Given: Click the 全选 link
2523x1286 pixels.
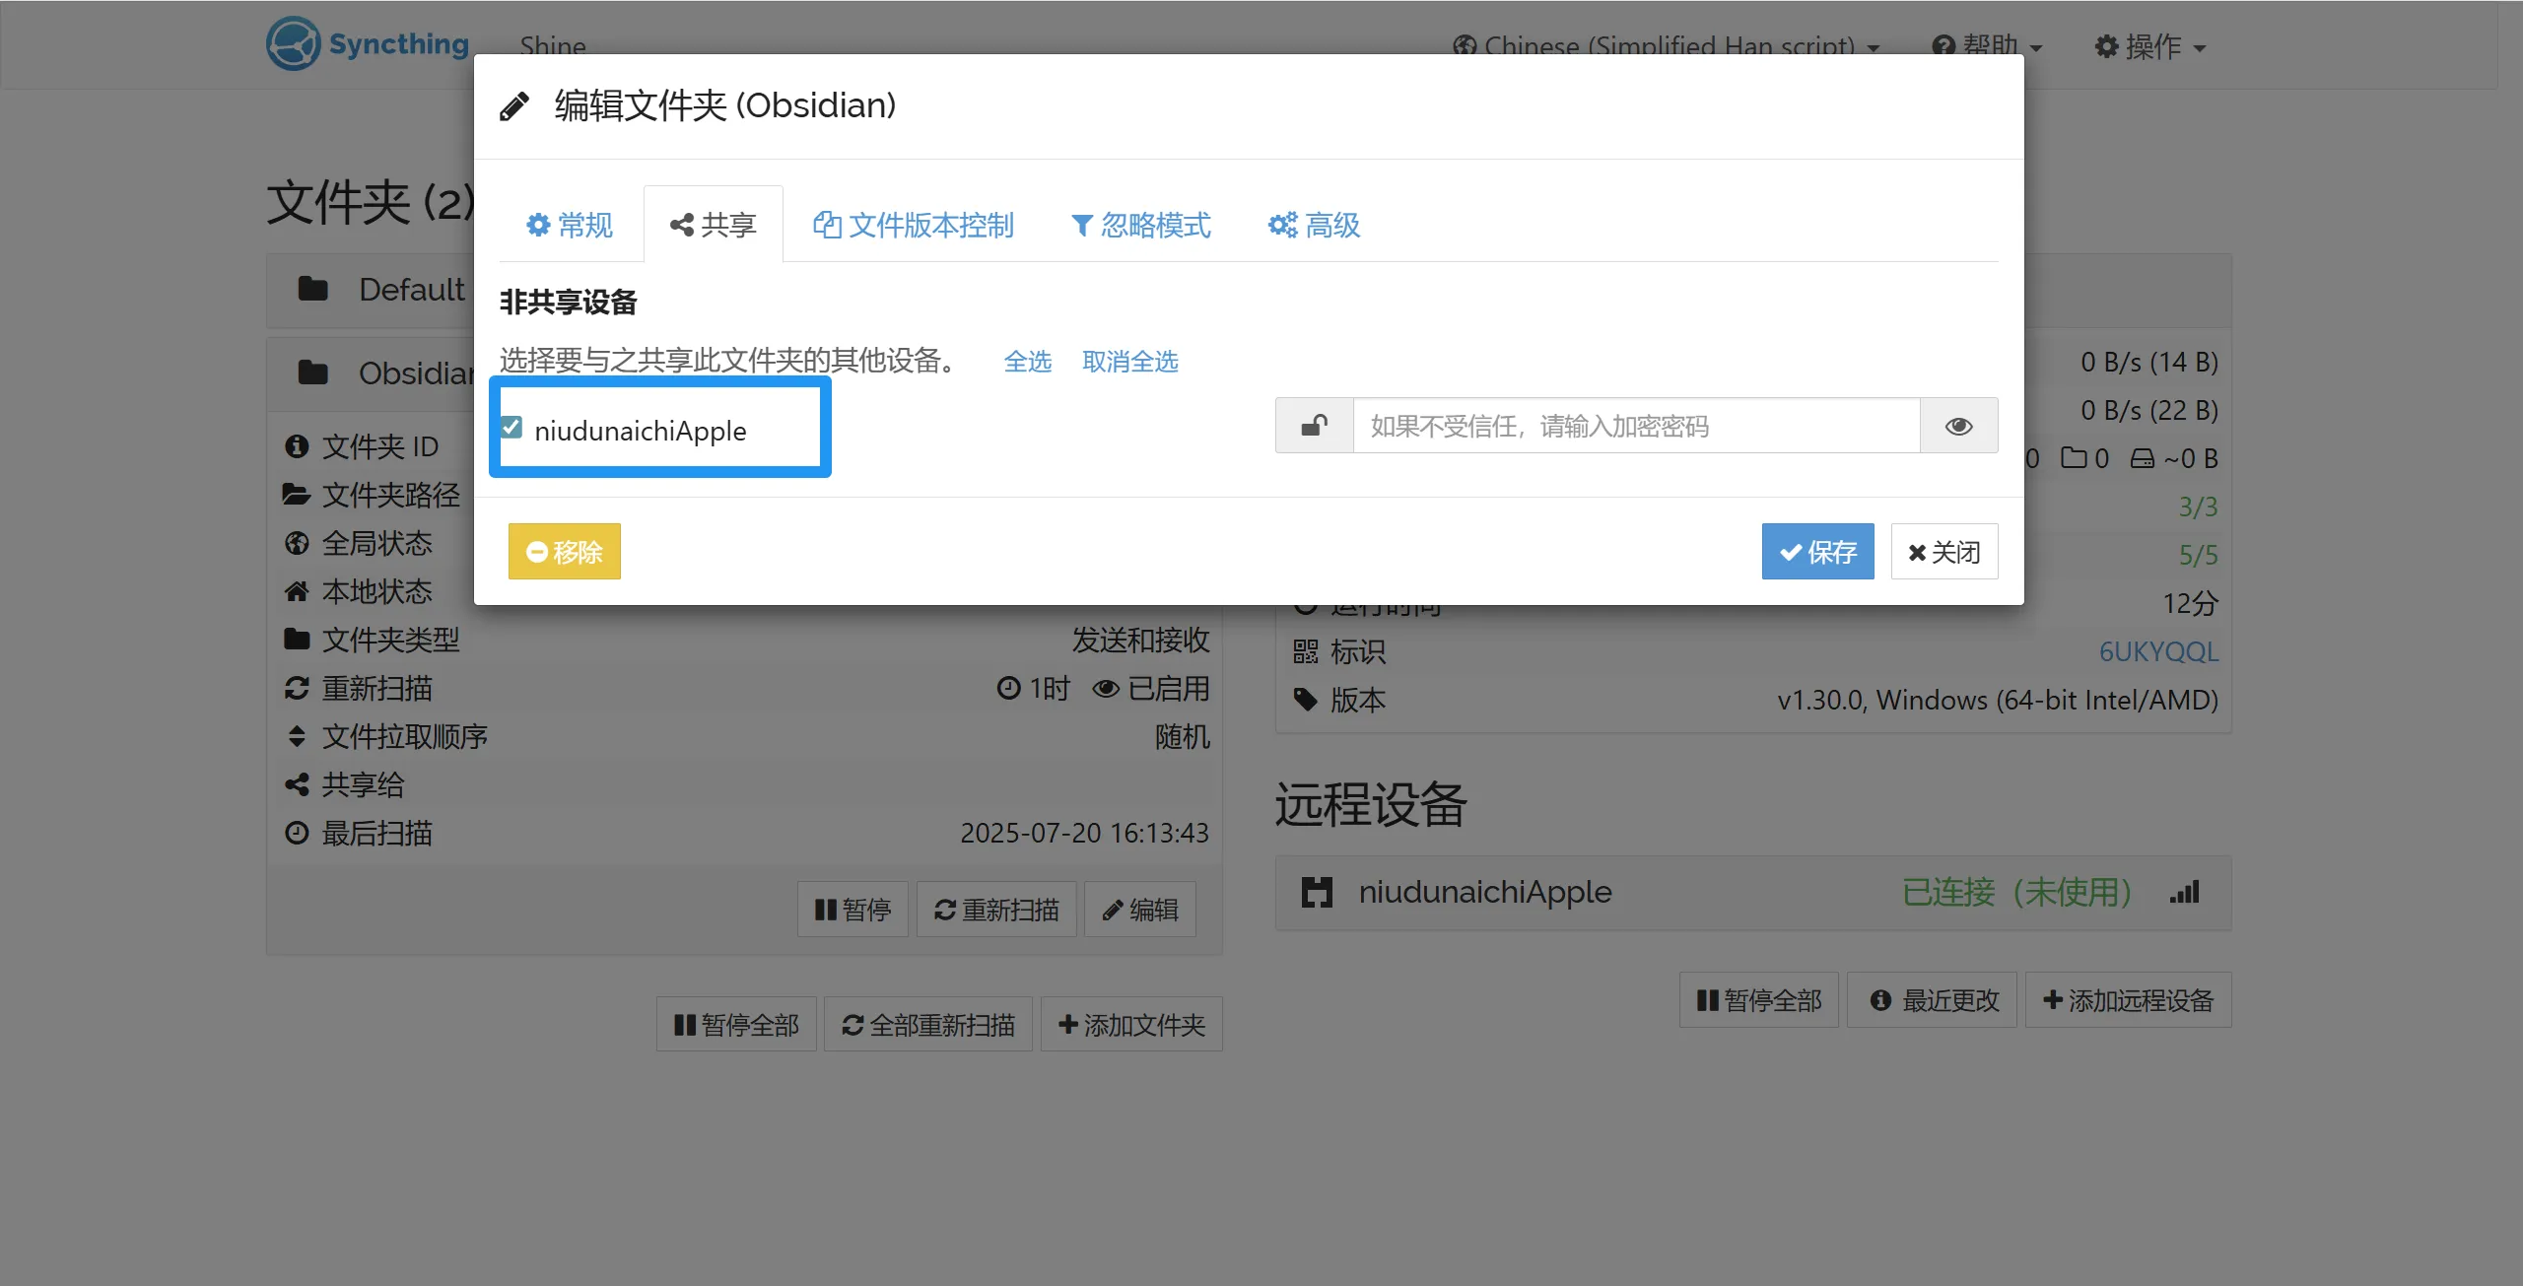Looking at the screenshot, I should [x=1028, y=362].
